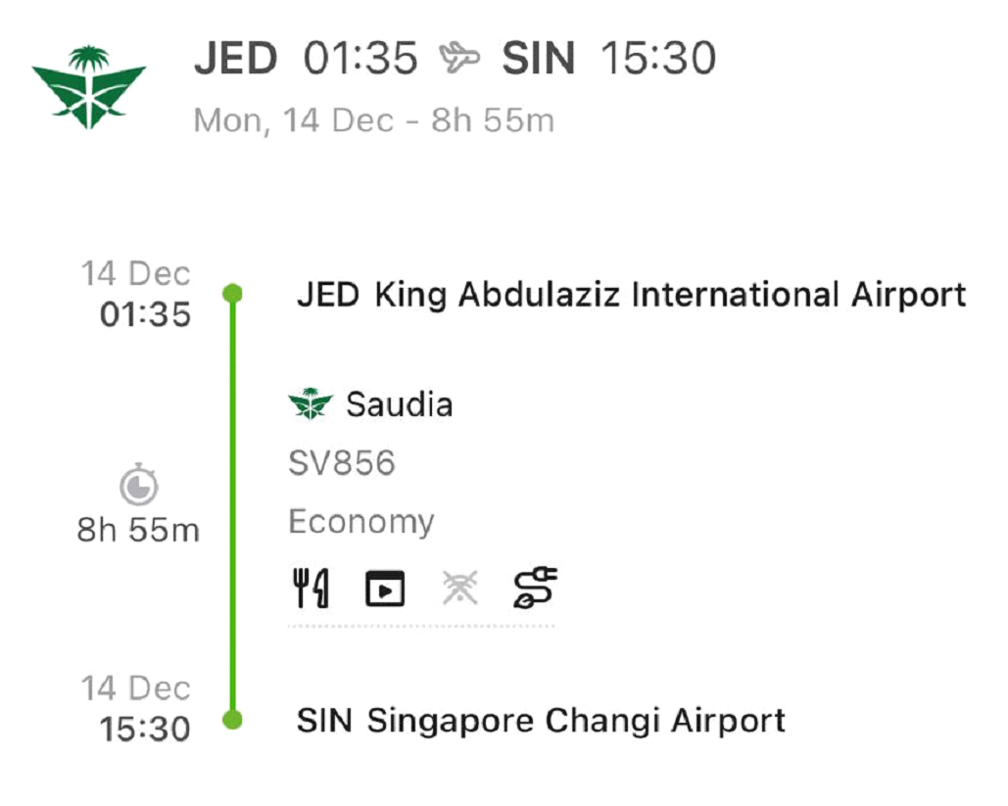This screenshot has width=1008, height=806.
Task: Click the stopwatch duration icon
Action: 138,486
